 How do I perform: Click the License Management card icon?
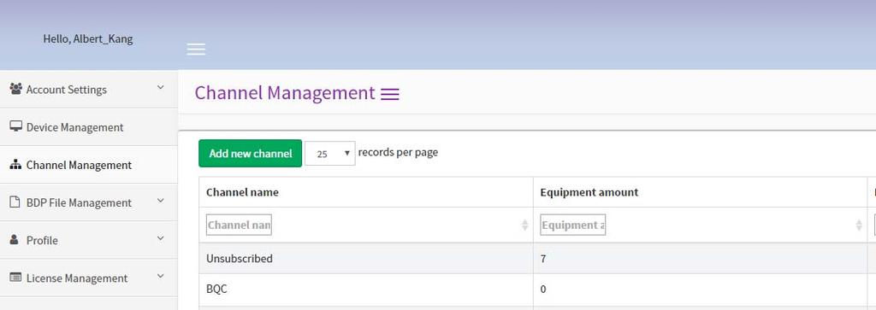[x=15, y=277]
